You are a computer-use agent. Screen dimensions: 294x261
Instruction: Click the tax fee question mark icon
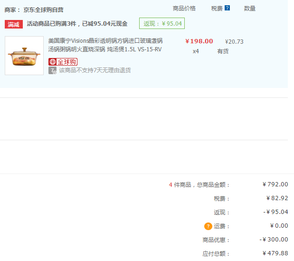click(227, 8)
